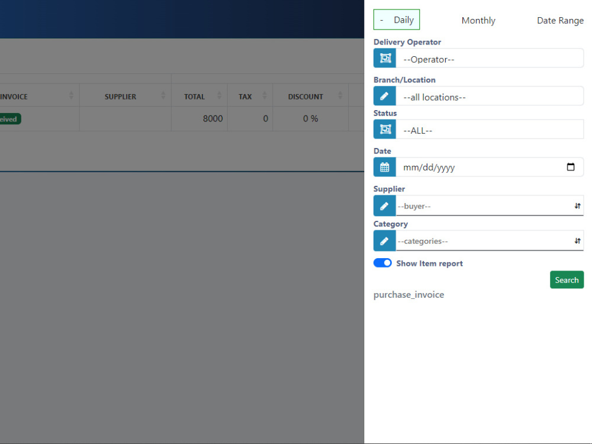Click the Delivery Operator icon

385,58
